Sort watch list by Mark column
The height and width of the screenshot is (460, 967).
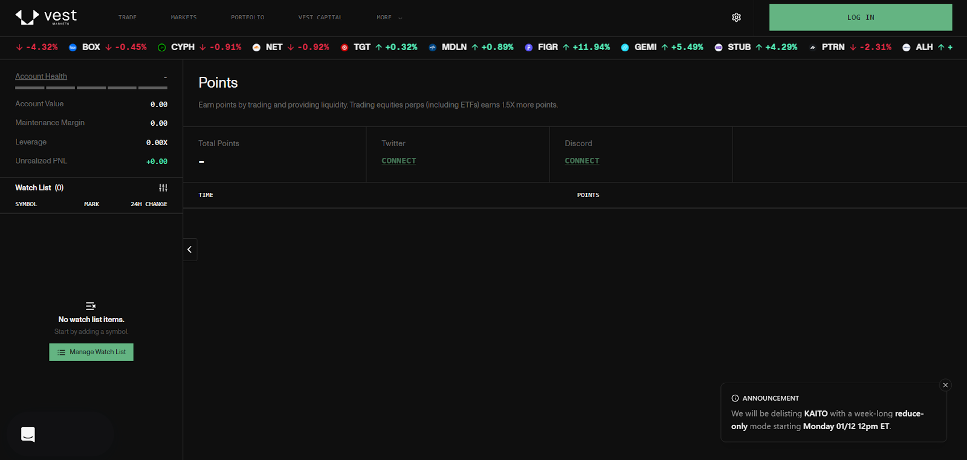click(92, 204)
